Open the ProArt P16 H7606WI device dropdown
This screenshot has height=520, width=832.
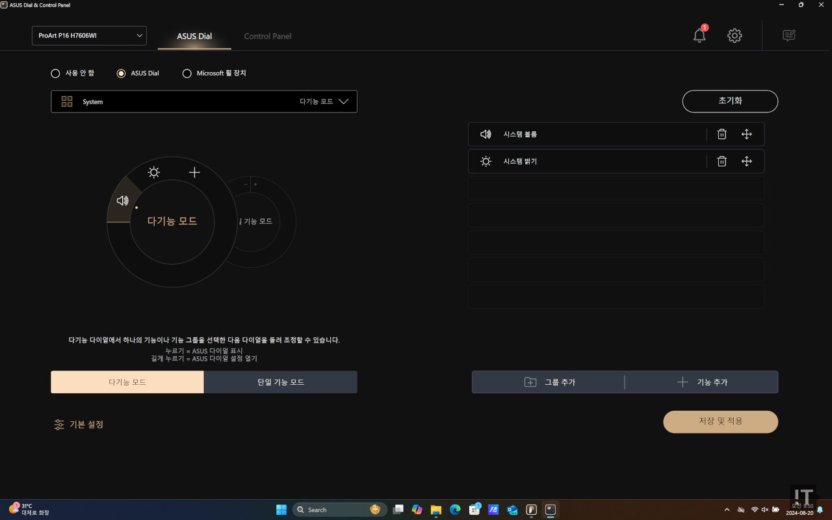pyautogui.click(x=89, y=36)
